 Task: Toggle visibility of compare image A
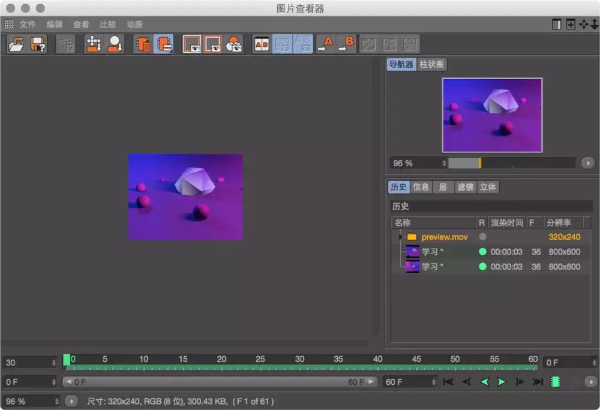pyautogui.click(x=192, y=44)
